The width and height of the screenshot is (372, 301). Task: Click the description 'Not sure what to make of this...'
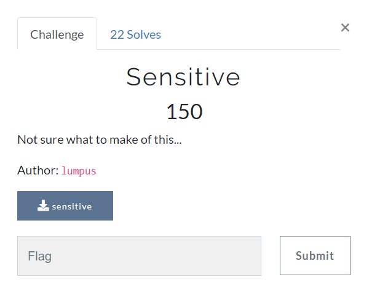(x=100, y=139)
